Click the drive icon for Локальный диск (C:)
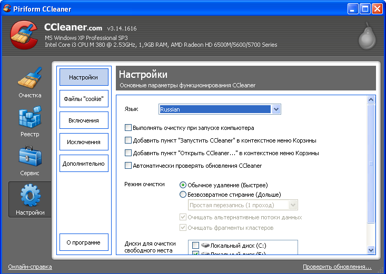 (205, 245)
